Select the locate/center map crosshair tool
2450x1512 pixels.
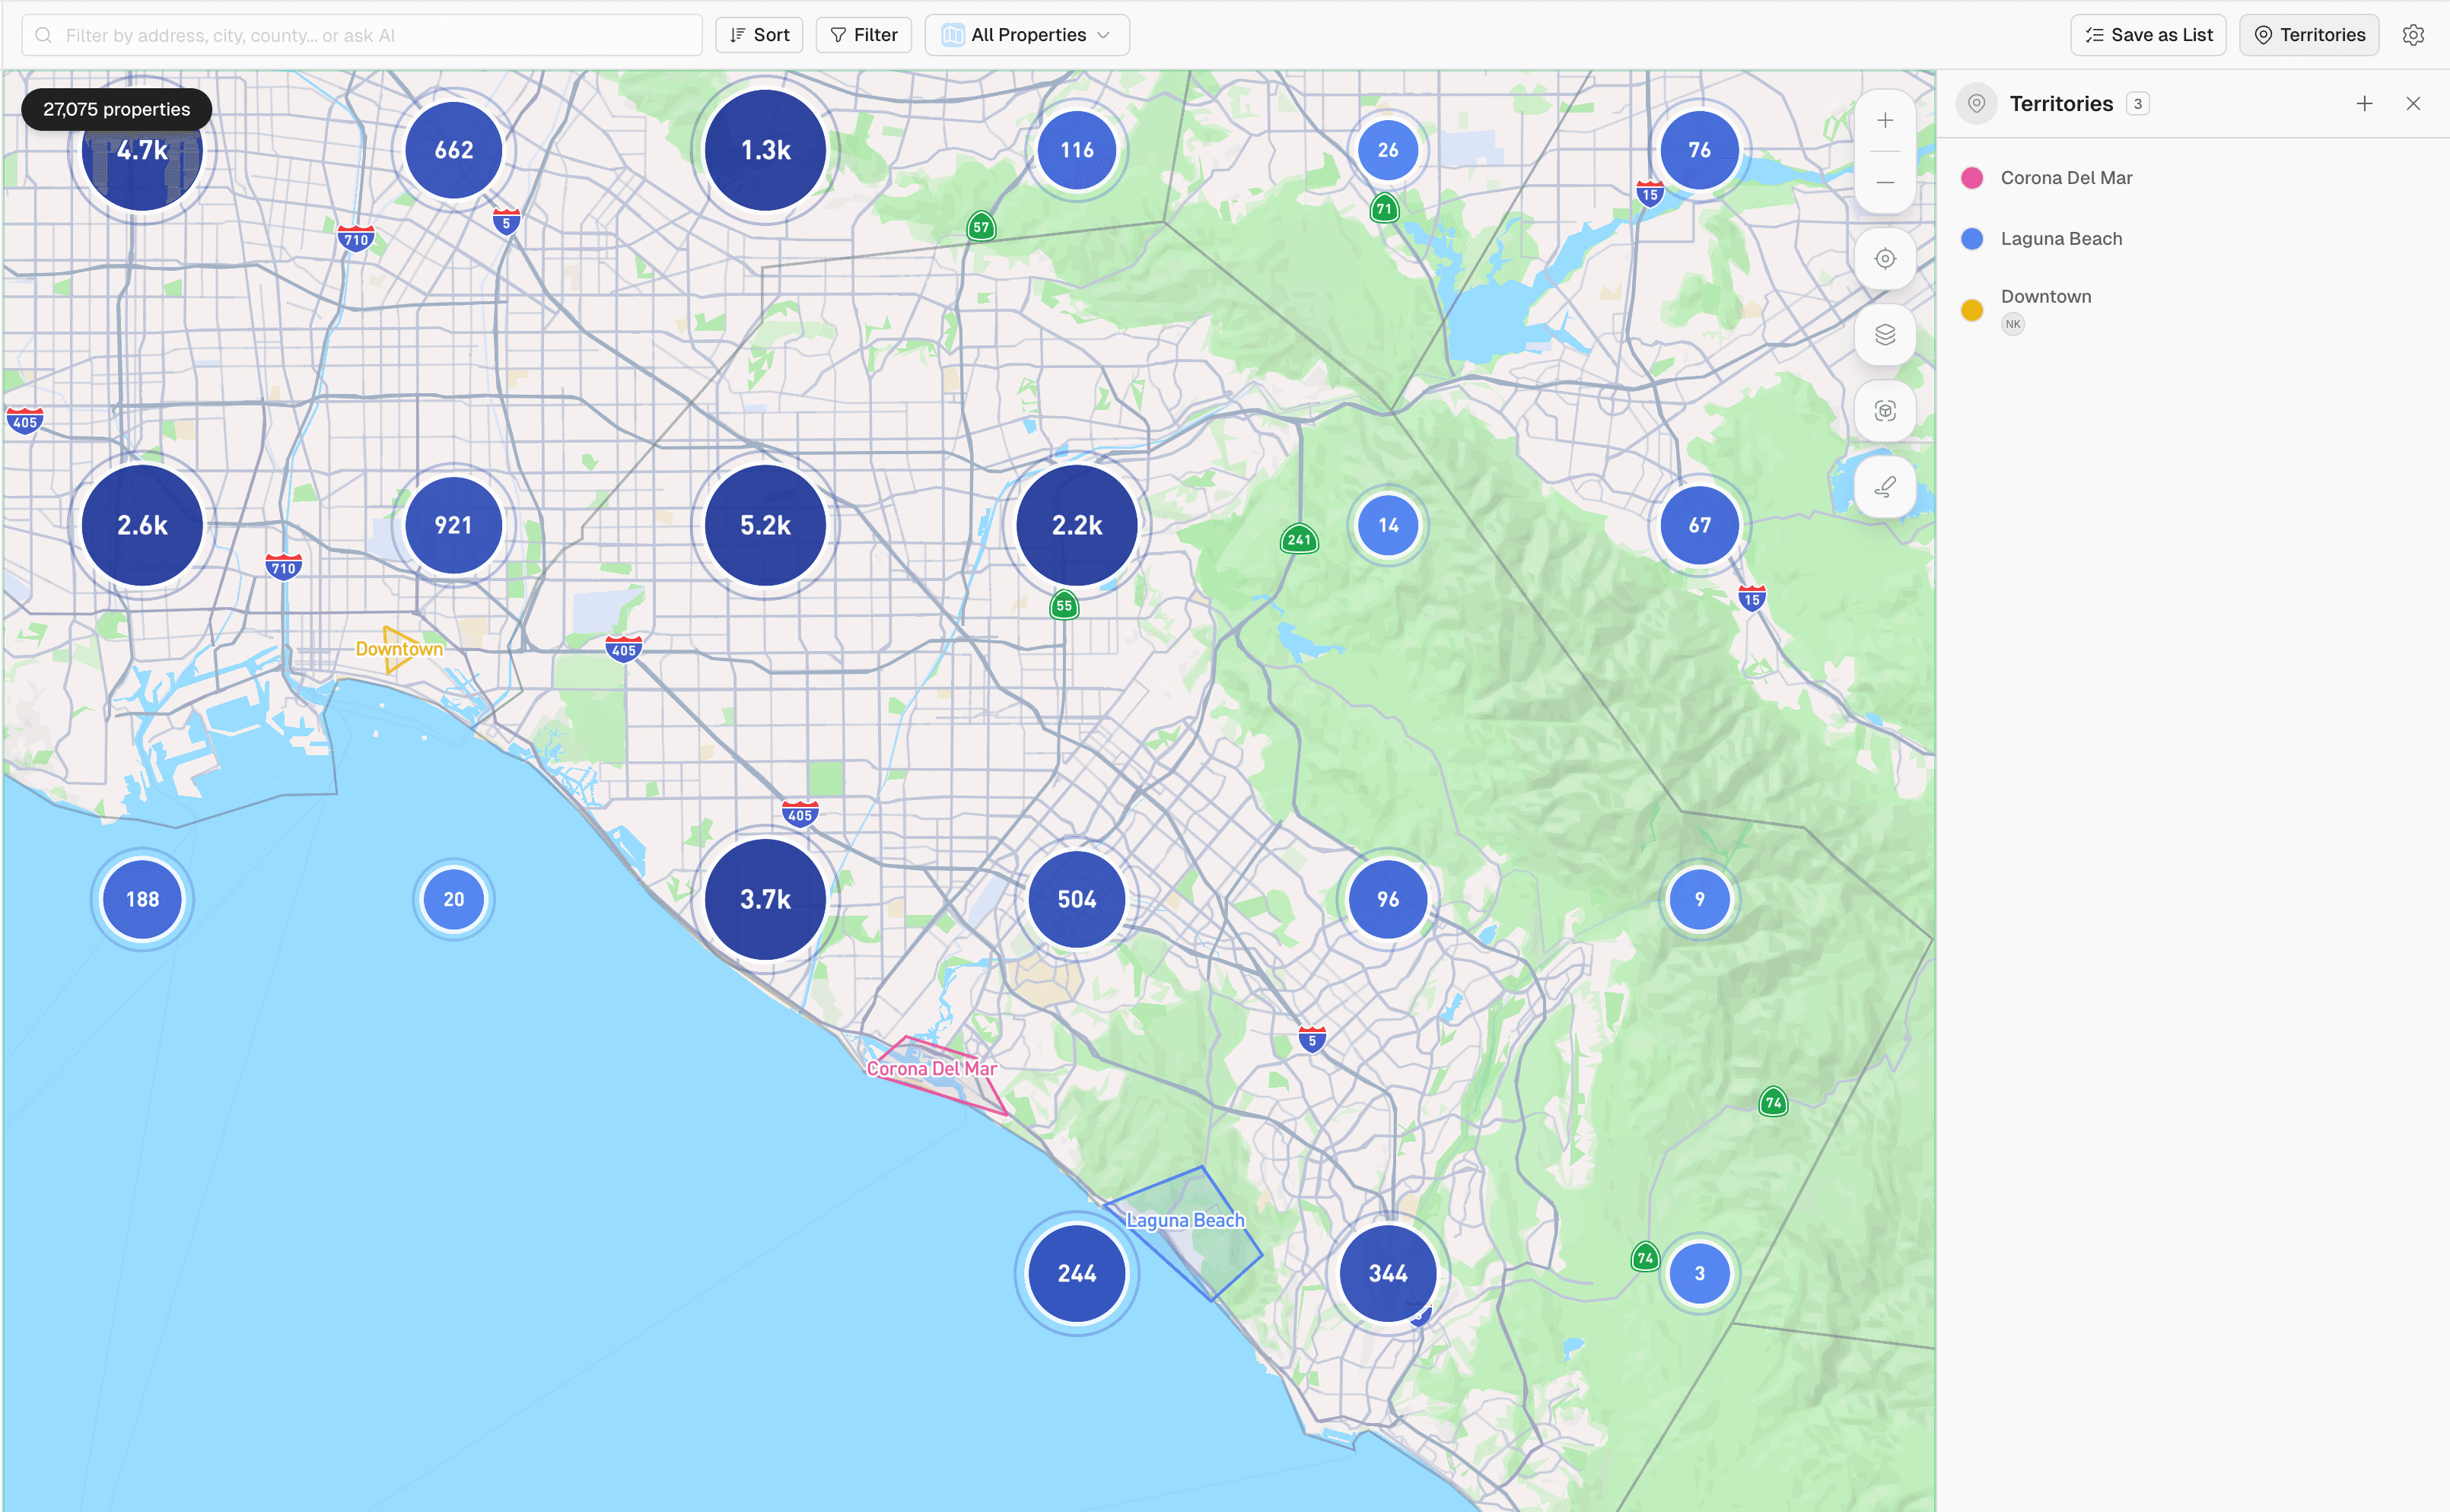pyautogui.click(x=1885, y=258)
